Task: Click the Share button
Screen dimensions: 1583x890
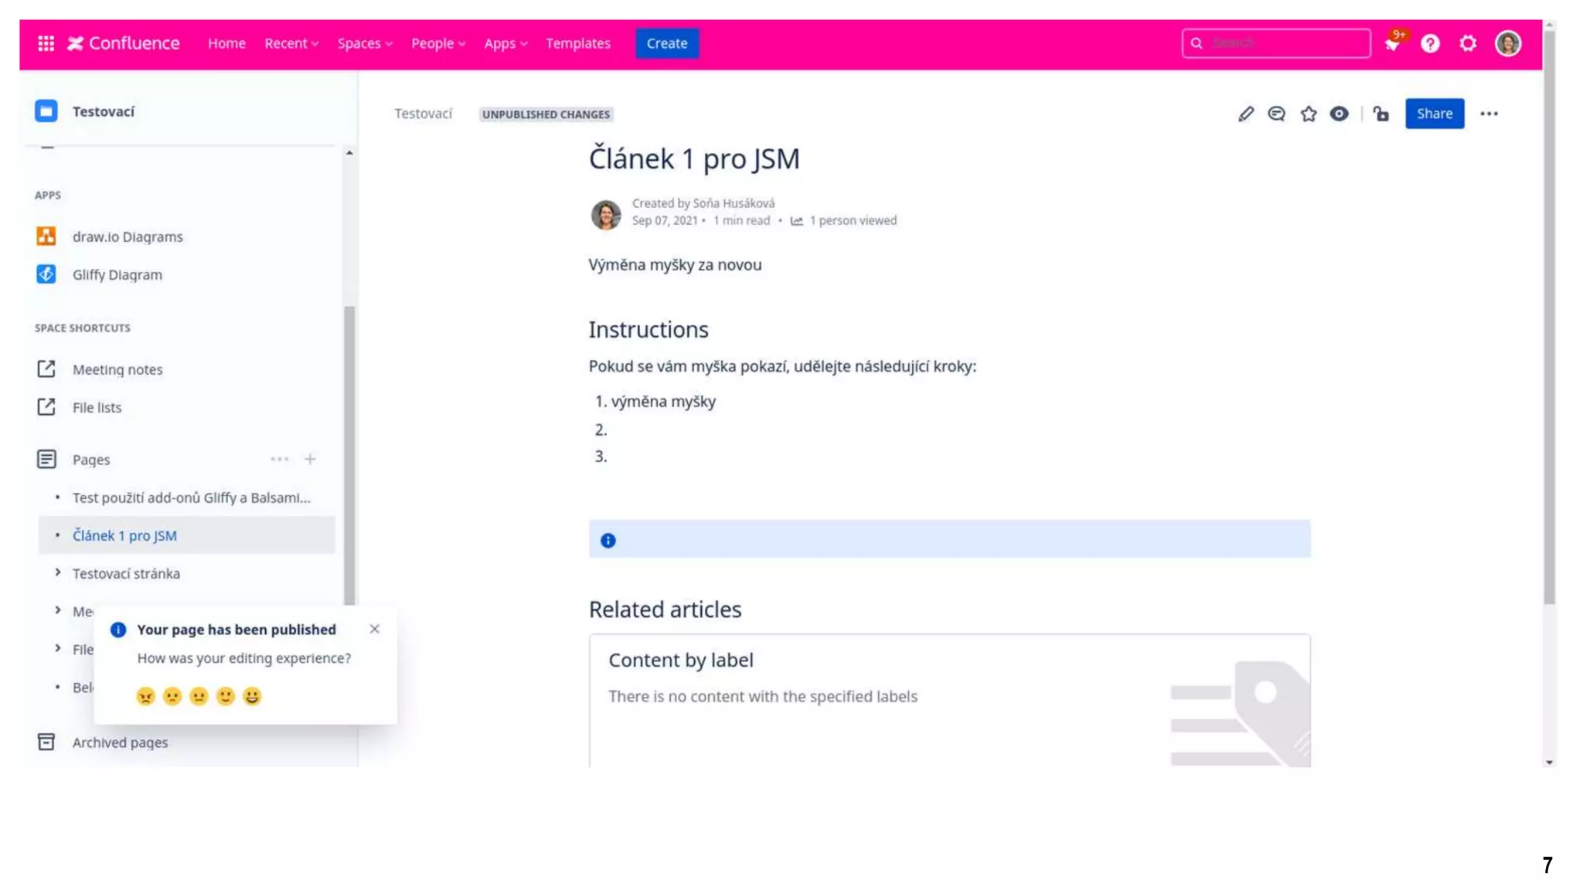Action: [x=1434, y=114]
